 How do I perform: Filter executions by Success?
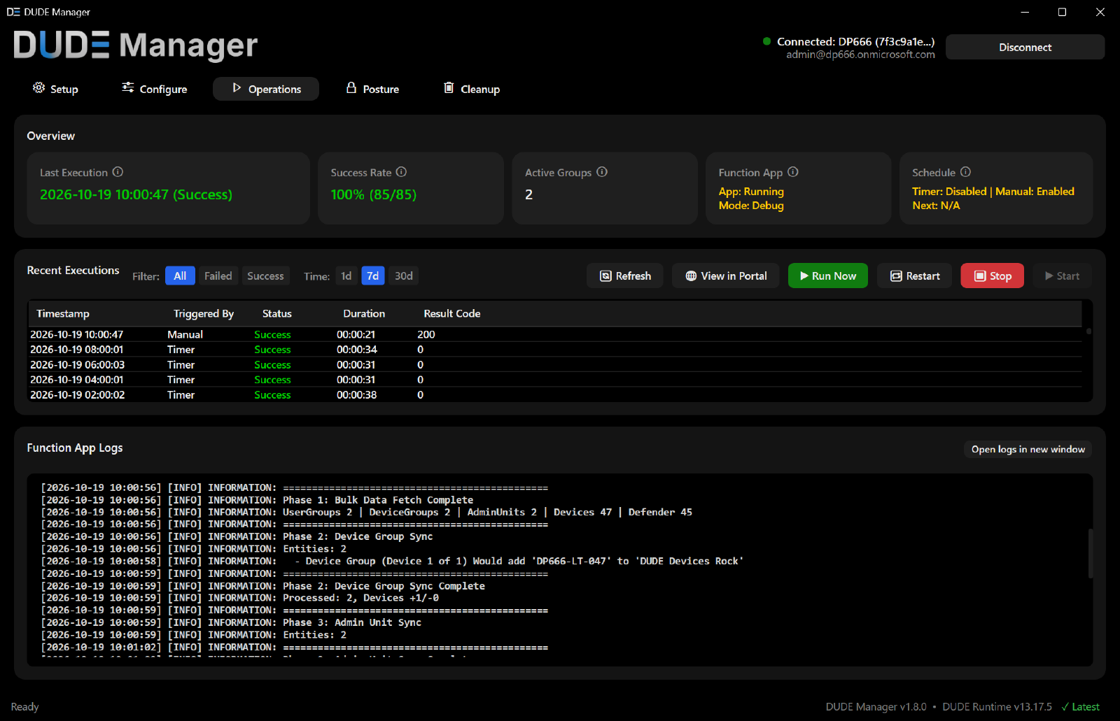pos(265,276)
